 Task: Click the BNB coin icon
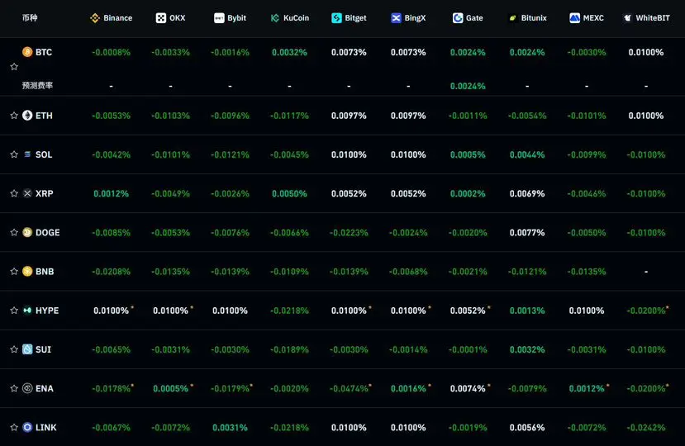[27, 271]
